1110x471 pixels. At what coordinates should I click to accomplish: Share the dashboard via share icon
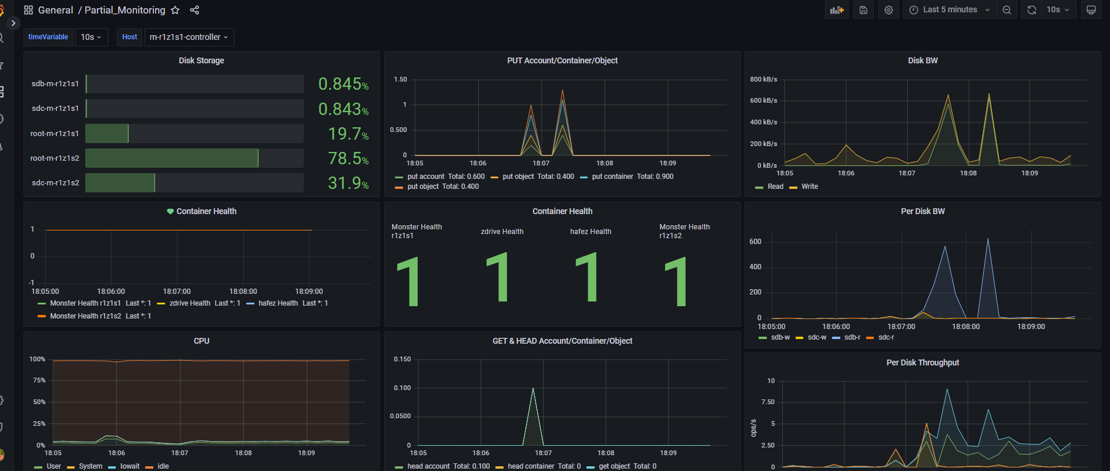pos(194,10)
